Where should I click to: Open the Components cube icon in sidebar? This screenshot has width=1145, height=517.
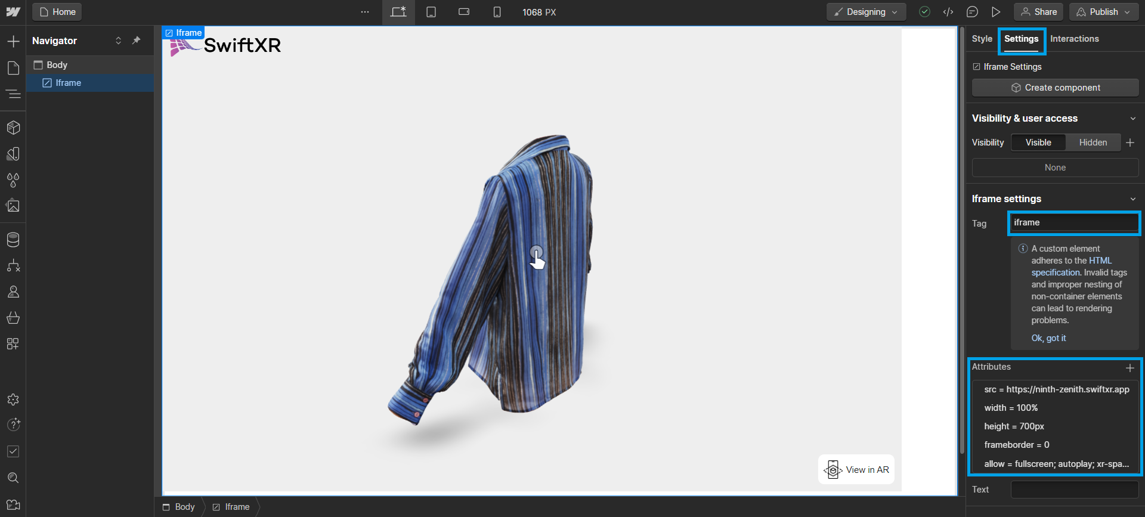click(13, 128)
